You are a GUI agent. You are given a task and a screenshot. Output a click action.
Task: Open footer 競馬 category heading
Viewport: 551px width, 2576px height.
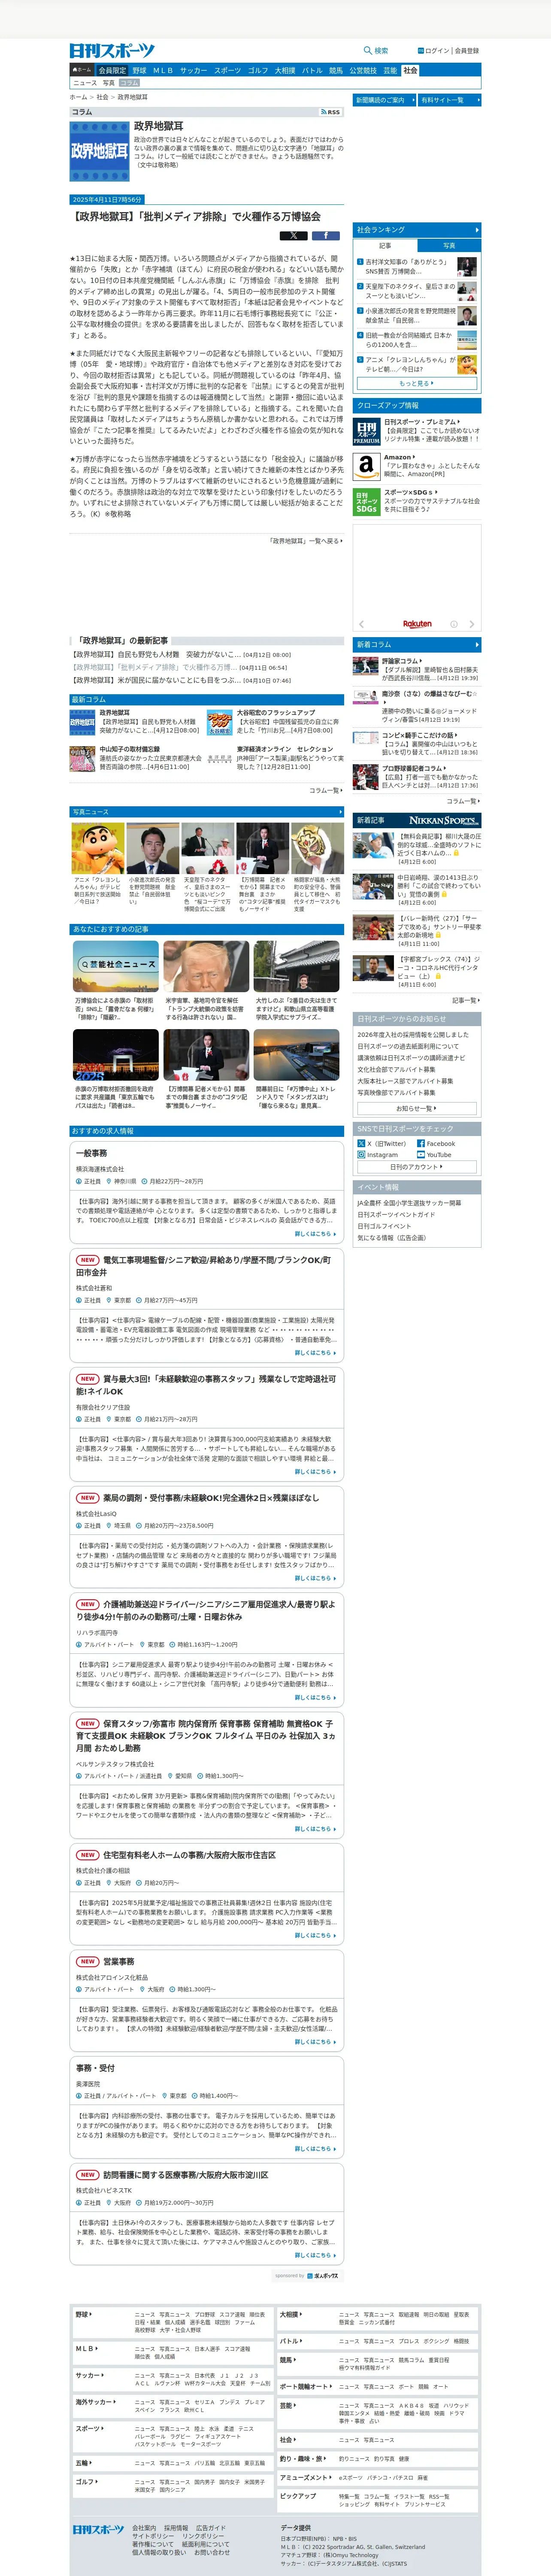tap(287, 2360)
